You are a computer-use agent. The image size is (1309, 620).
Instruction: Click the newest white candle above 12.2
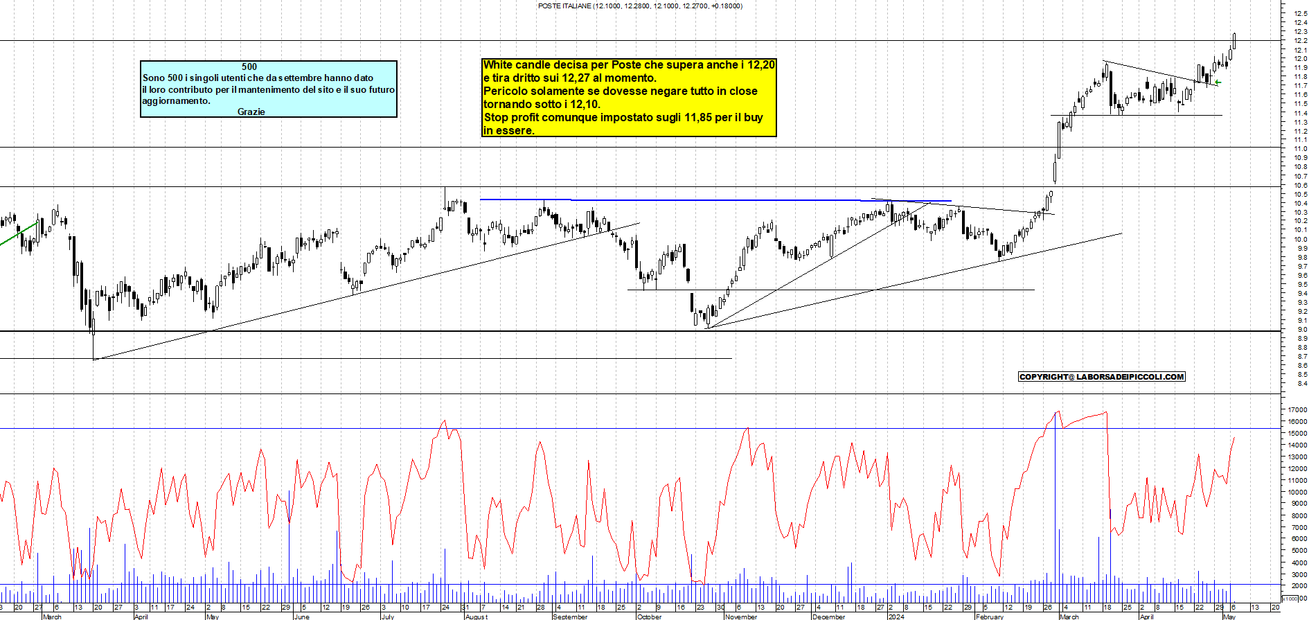tap(1234, 41)
